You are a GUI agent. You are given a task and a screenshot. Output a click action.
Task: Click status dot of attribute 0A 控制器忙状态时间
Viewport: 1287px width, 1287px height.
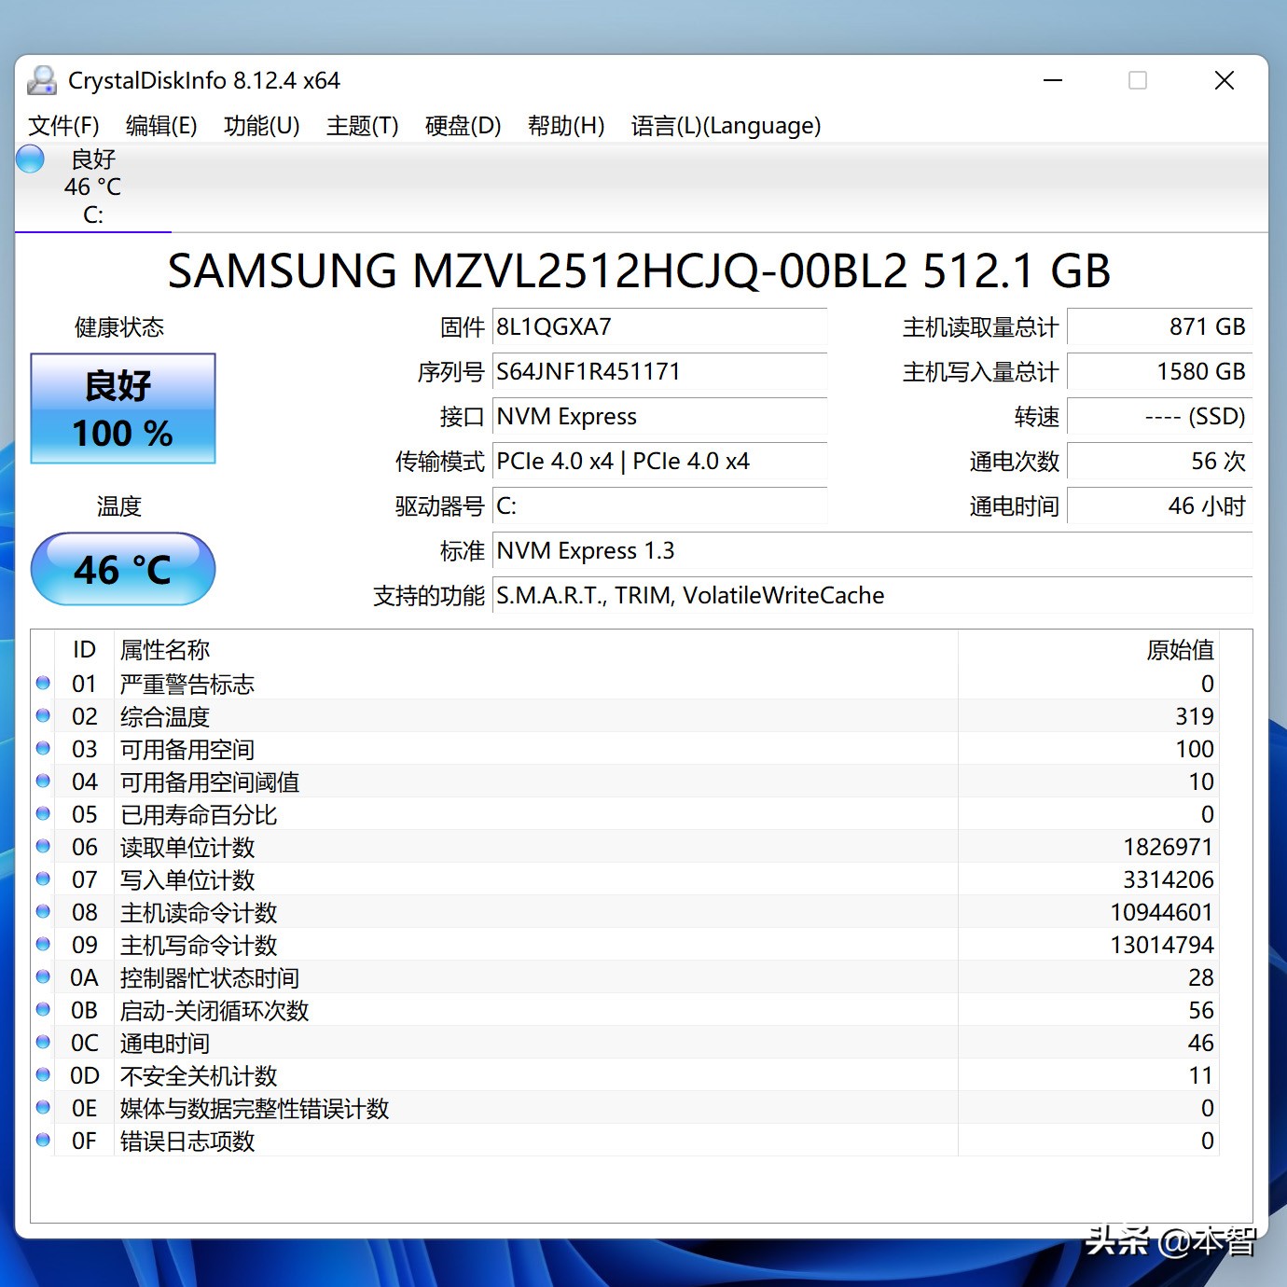(x=43, y=977)
